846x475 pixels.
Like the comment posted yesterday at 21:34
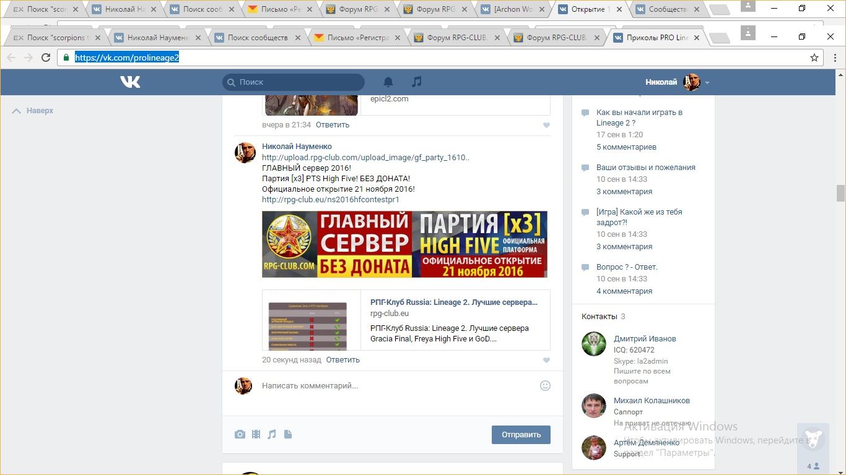click(x=546, y=125)
